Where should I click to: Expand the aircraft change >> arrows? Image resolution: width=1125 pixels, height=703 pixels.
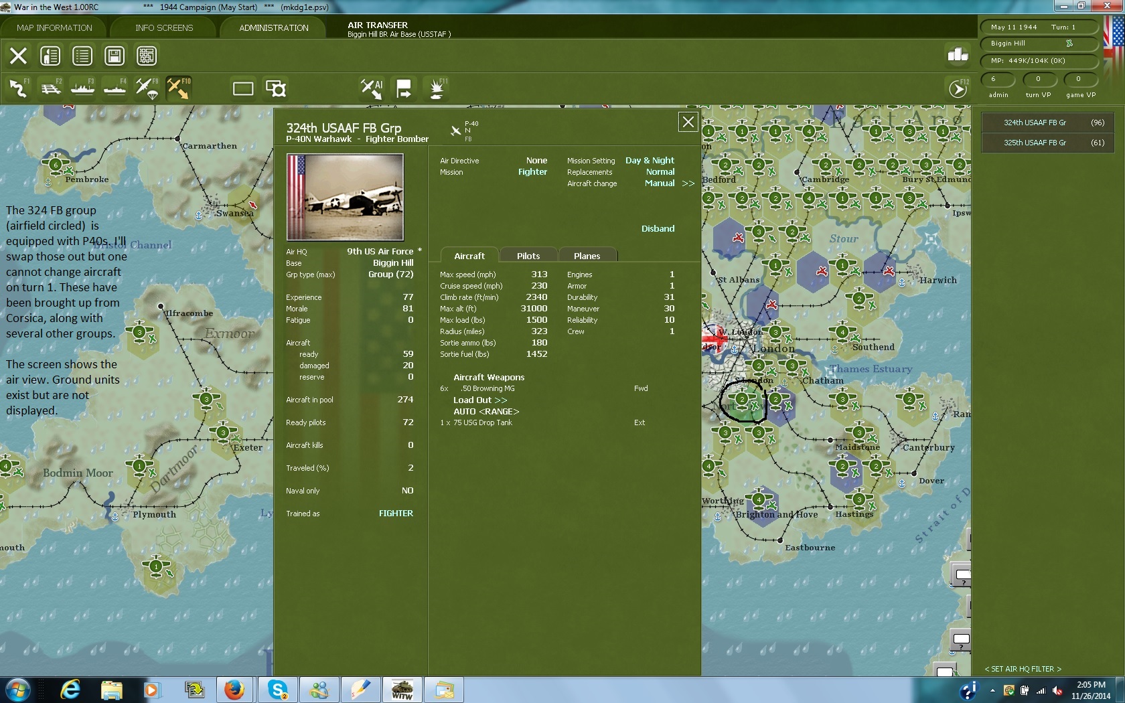[x=688, y=183]
